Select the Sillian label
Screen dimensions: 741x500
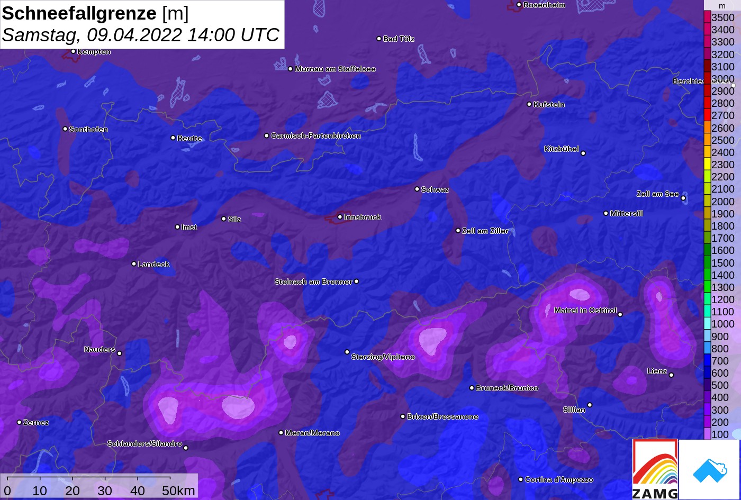click(574, 410)
